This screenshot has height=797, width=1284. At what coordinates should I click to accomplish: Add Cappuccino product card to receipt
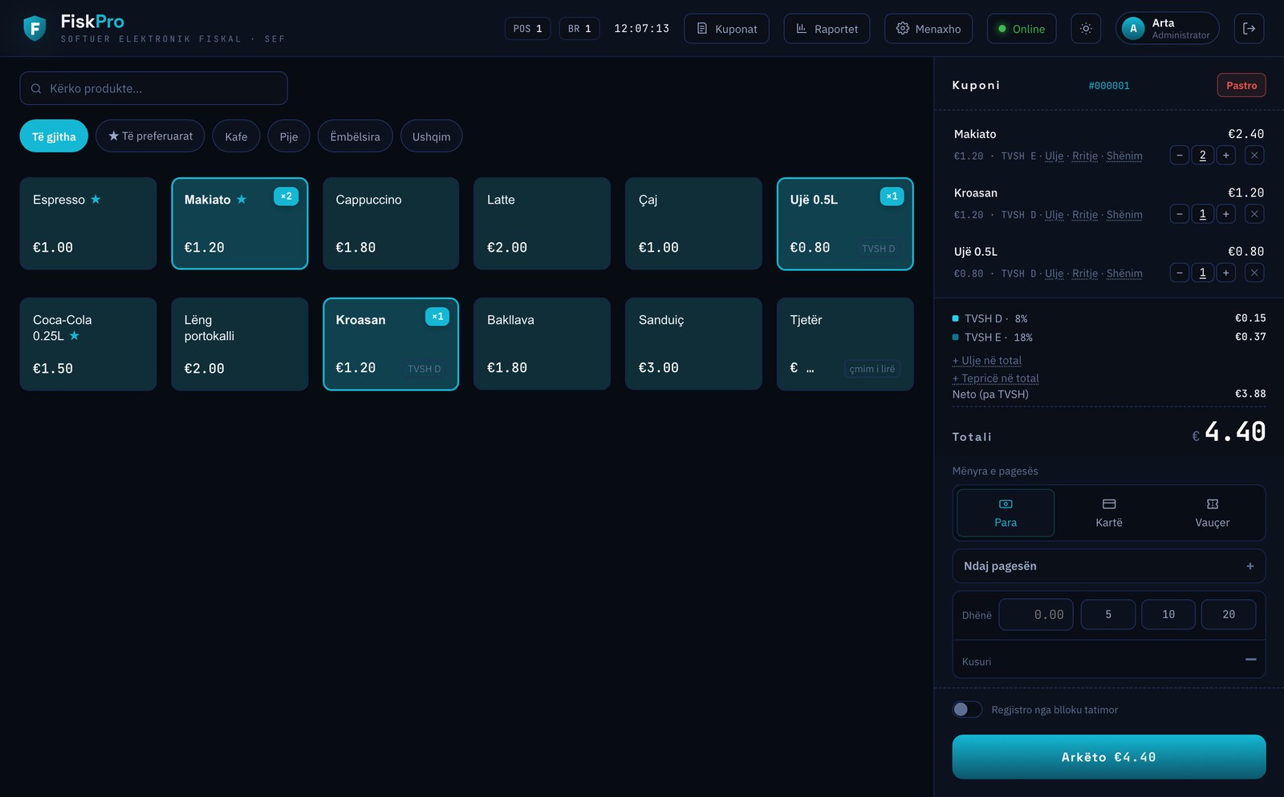[391, 224]
